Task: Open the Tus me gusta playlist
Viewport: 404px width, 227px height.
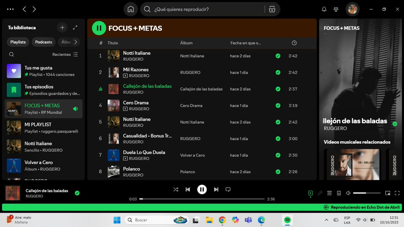Action: [x=43, y=71]
